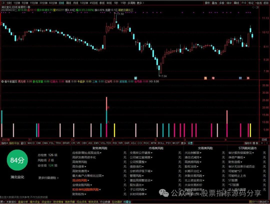Viewport: 270px width, 204px height.
Task: Expand 更多 indicators in indicator bar
Action: 183,143
